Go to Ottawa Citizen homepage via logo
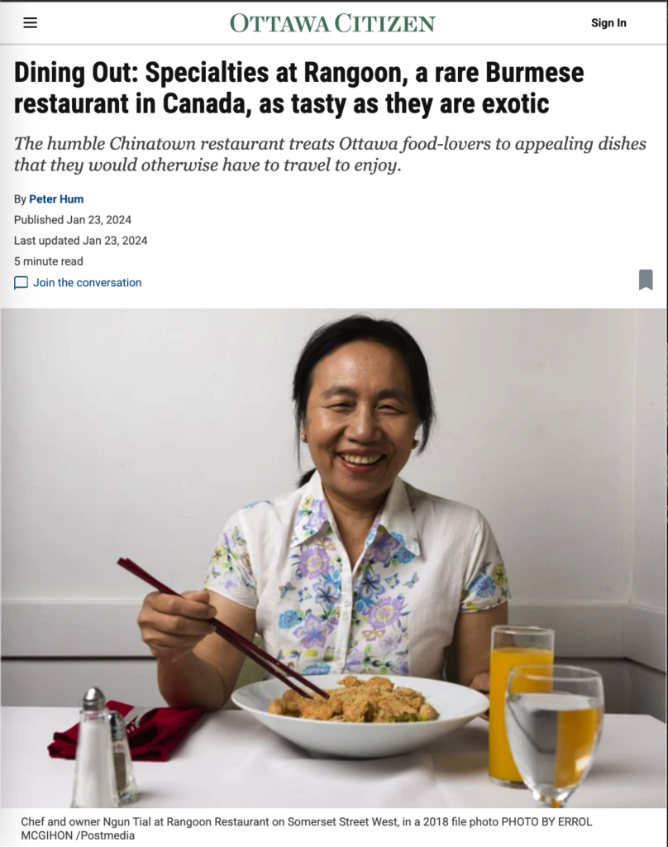 332,23
